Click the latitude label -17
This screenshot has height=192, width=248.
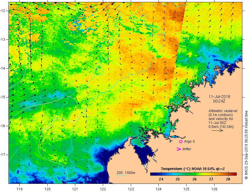(x=3, y=155)
